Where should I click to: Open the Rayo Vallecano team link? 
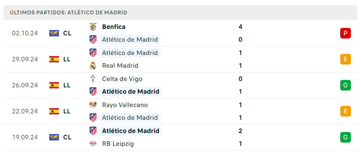point(125,105)
